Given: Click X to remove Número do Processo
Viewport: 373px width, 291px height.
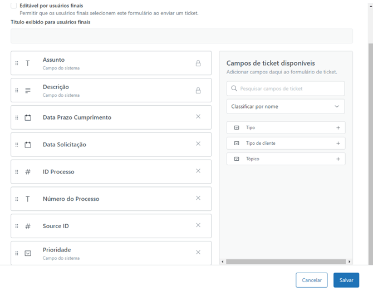Looking at the screenshot, I should pos(198,198).
